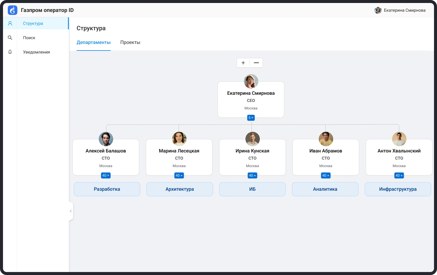
Task: Switch to the Проекты tab
Action: (130, 42)
